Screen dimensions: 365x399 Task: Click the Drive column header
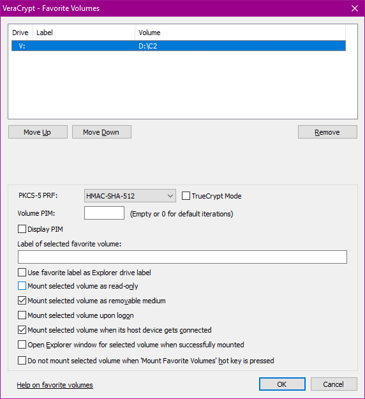[20, 33]
